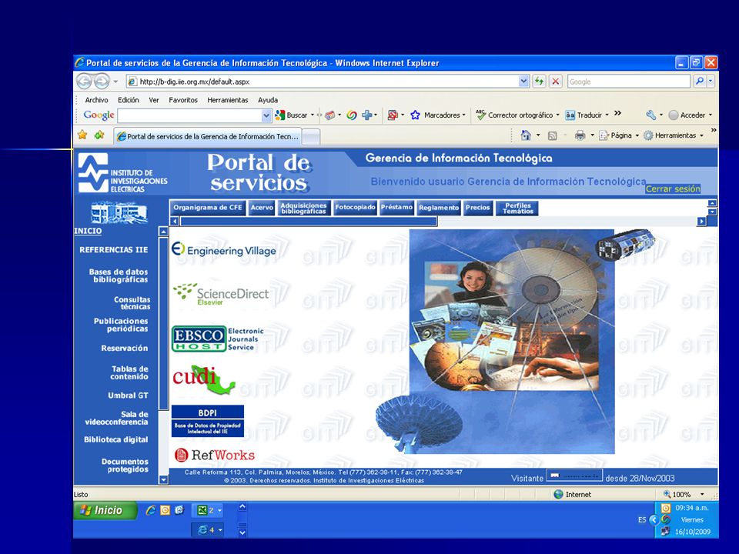Open a new blank browser tab
739x554 pixels.
311,137
